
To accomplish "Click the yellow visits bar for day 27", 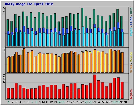I will [x=109, y=61].
